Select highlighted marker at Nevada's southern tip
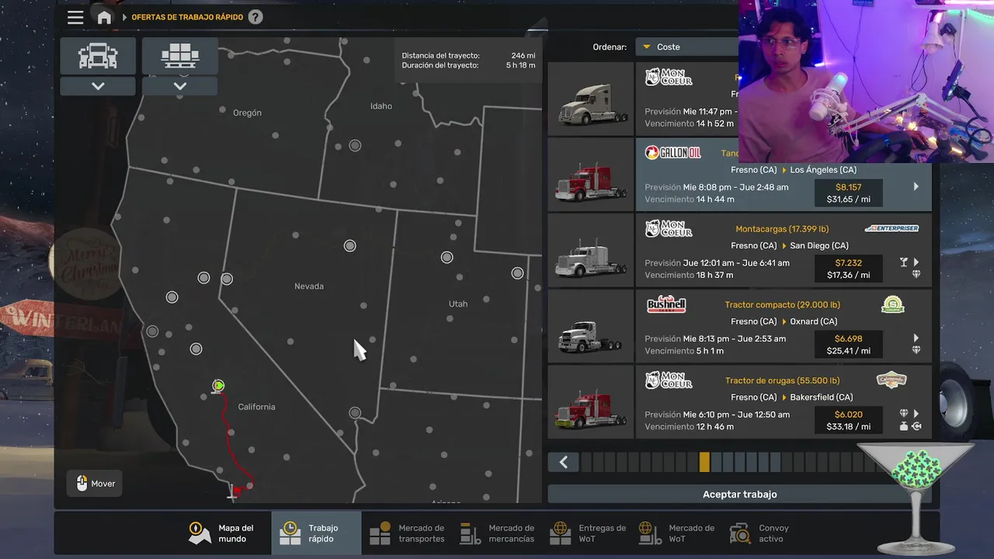994x559 pixels. [x=355, y=413]
